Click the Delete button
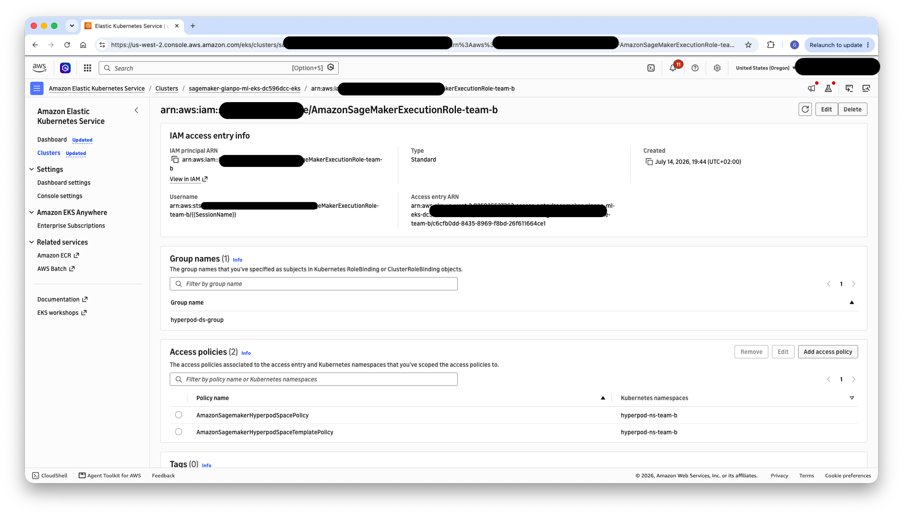Viewport: 903px width, 516px height. pyautogui.click(x=852, y=109)
